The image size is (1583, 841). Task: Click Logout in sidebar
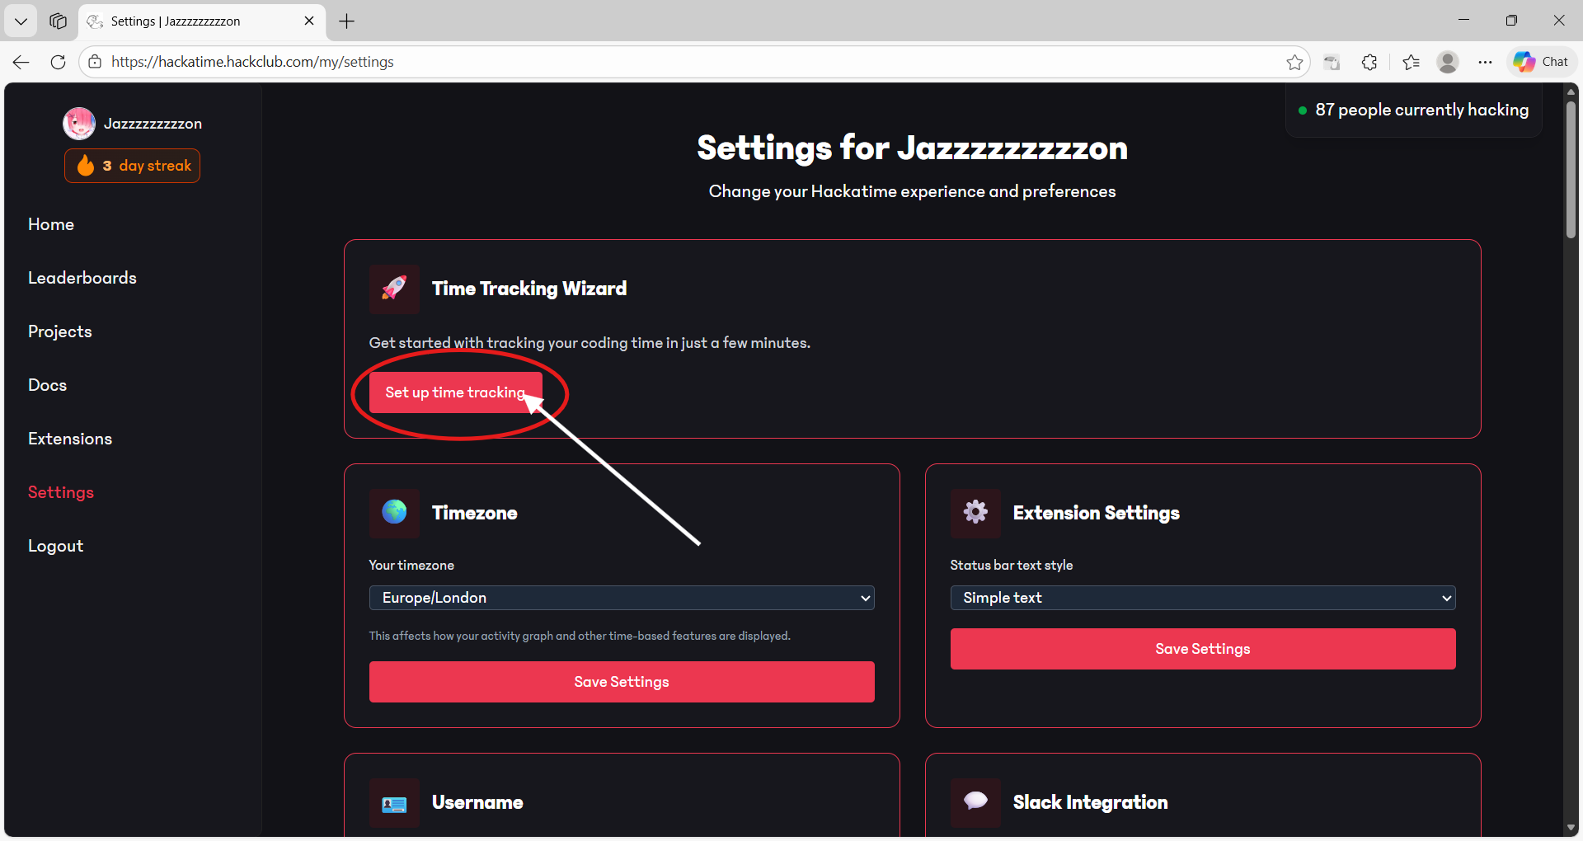(x=56, y=546)
